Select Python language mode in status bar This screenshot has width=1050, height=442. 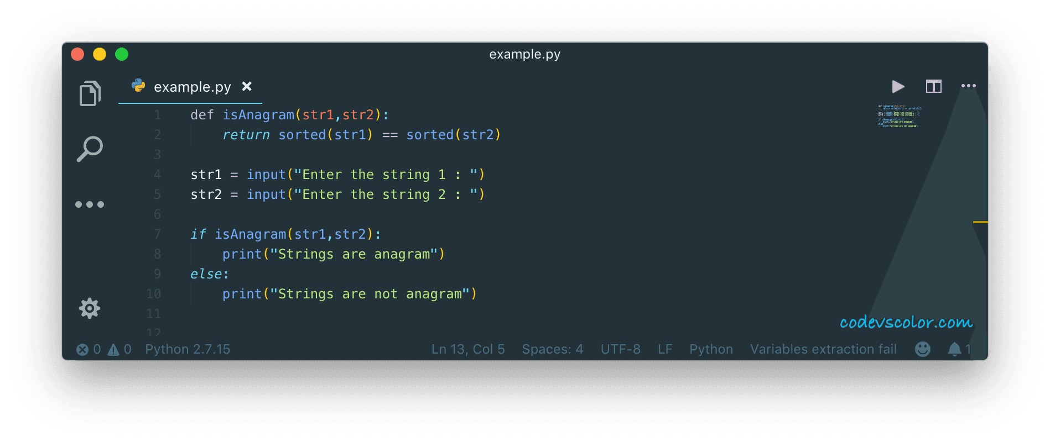711,349
